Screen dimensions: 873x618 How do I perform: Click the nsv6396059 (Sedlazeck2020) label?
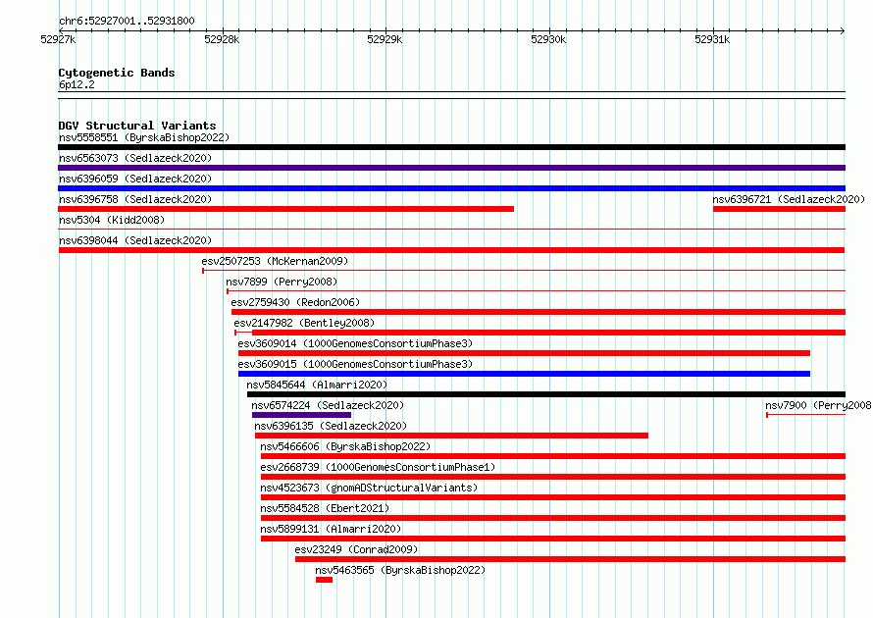coord(135,179)
